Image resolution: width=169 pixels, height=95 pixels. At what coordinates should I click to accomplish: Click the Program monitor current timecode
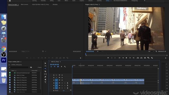point(90,51)
